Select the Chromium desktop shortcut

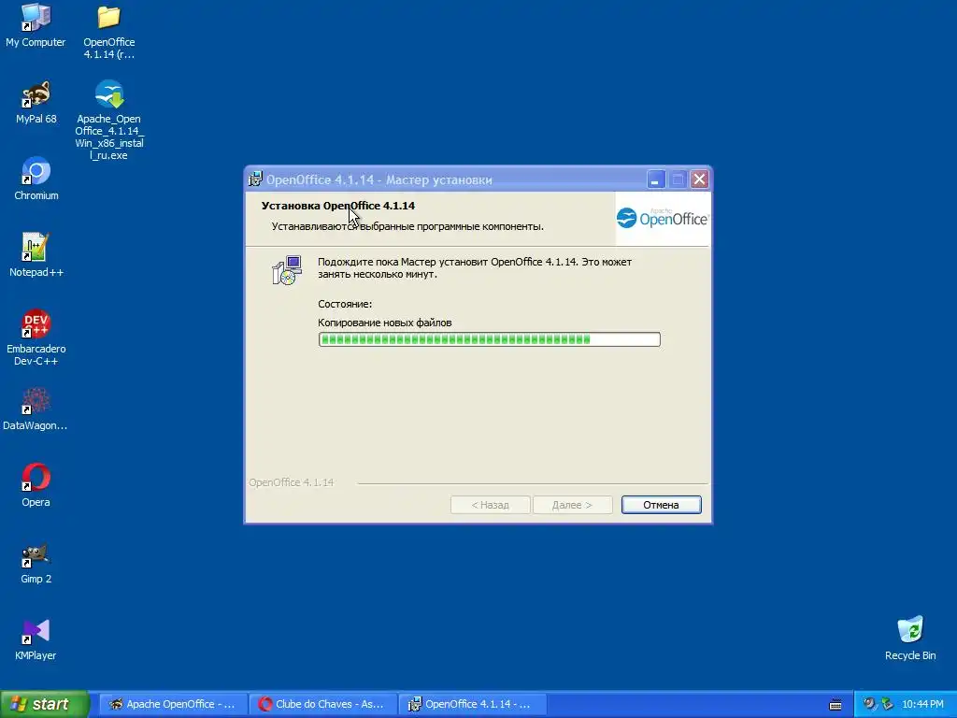coord(36,179)
